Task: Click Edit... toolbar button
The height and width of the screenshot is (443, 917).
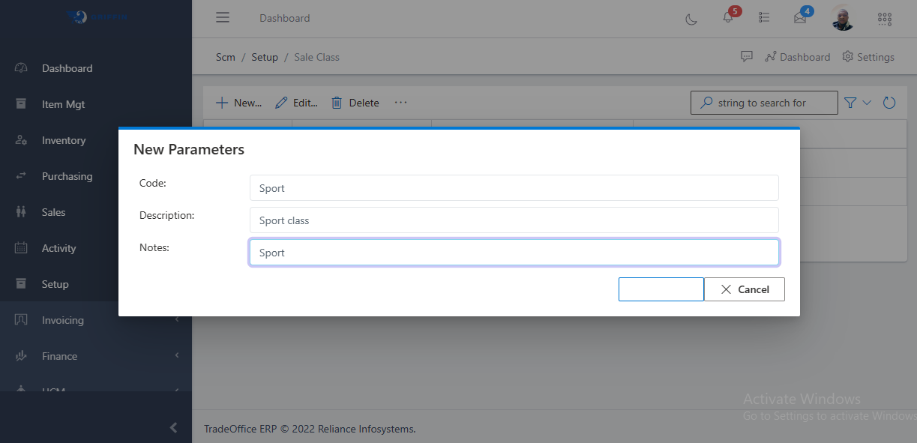Action: coord(296,103)
